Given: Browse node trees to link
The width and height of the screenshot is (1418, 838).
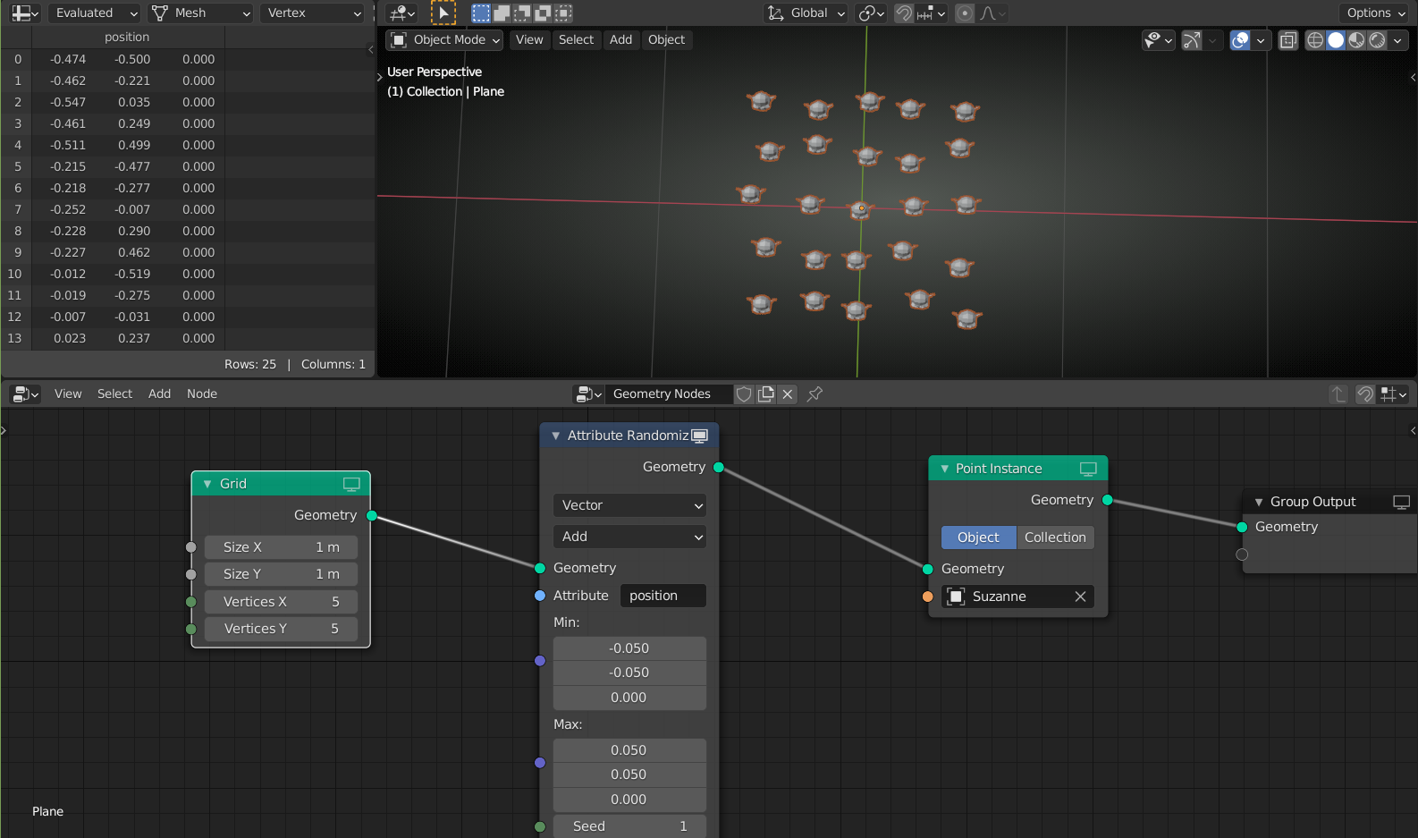Looking at the screenshot, I should (588, 394).
